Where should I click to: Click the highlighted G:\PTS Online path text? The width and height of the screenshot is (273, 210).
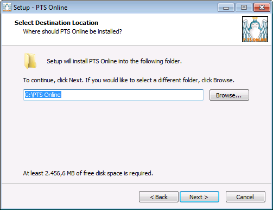click(43, 95)
